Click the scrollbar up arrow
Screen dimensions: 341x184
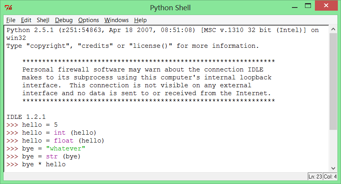tap(334, 30)
